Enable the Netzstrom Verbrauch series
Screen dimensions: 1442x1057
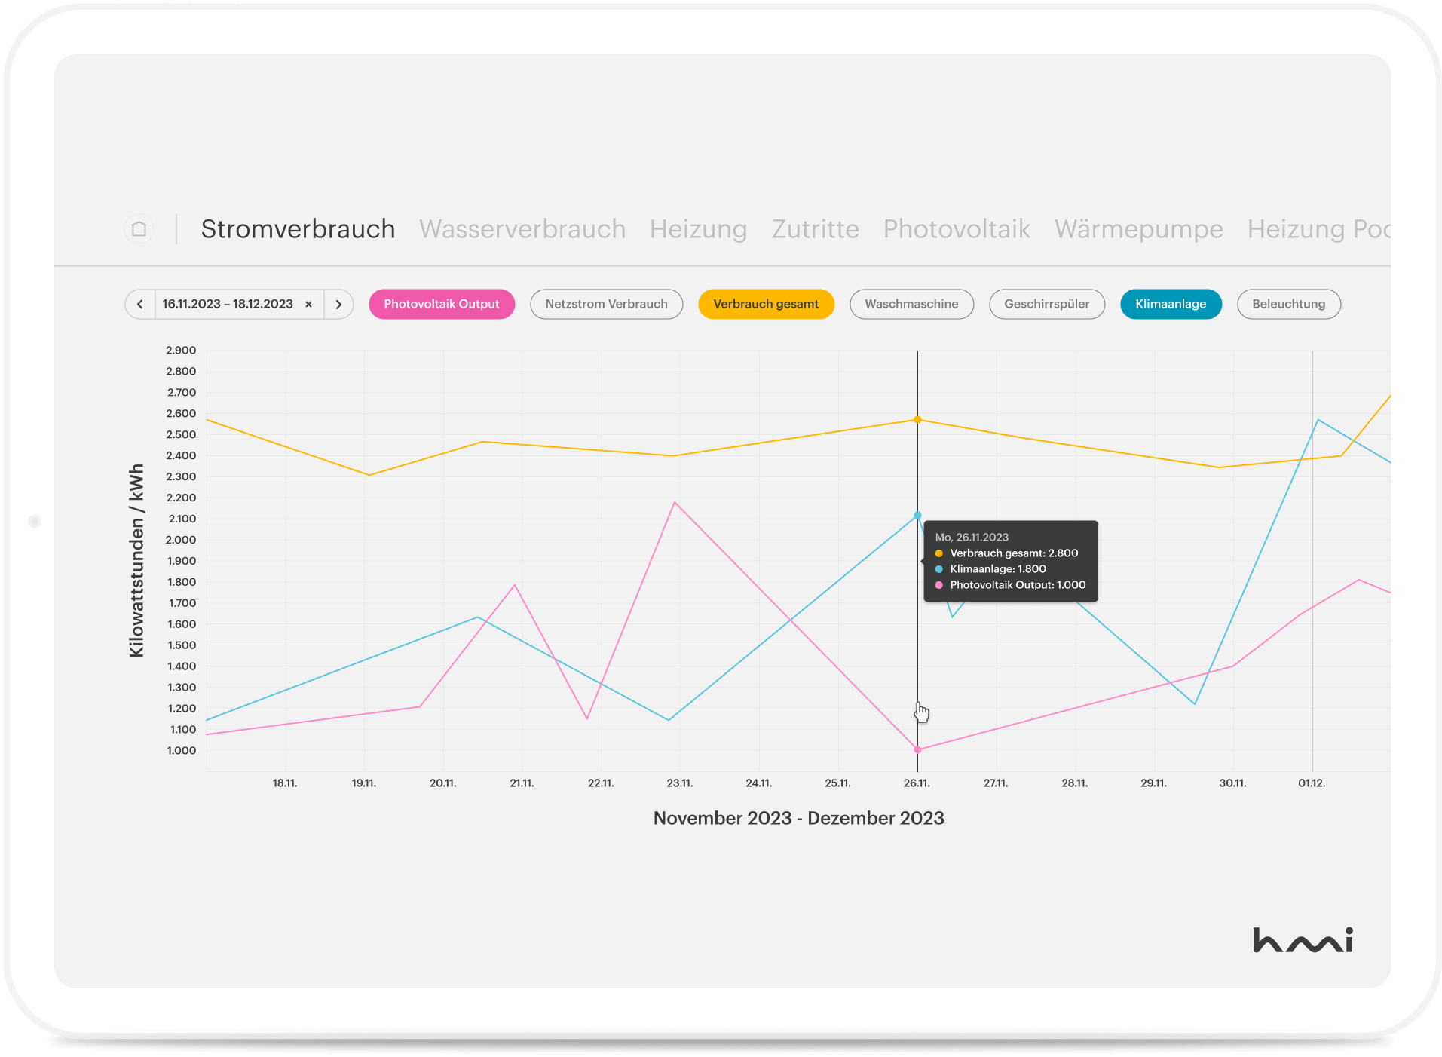[606, 305]
